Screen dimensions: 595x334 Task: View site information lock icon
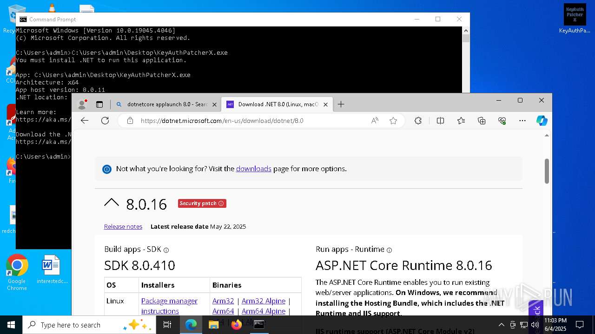[x=130, y=121]
